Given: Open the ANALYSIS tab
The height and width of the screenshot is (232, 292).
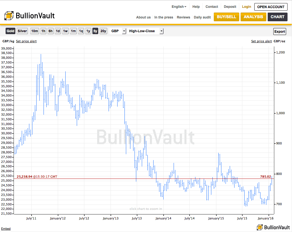Looking at the screenshot, I should tap(253, 17).
